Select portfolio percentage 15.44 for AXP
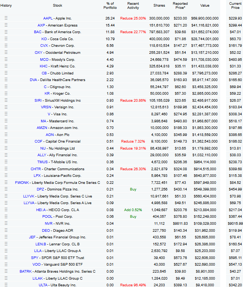This screenshot has width=243, height=287. (x=110, y=25)
